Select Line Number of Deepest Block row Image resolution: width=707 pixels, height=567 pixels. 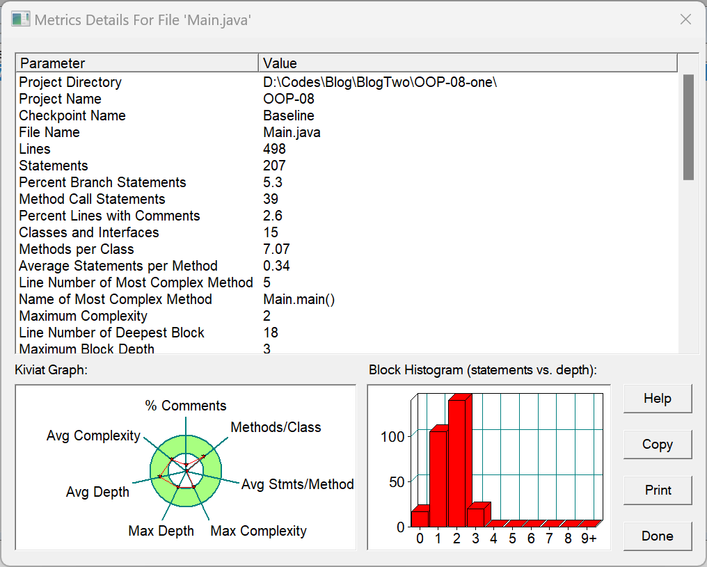347,332
